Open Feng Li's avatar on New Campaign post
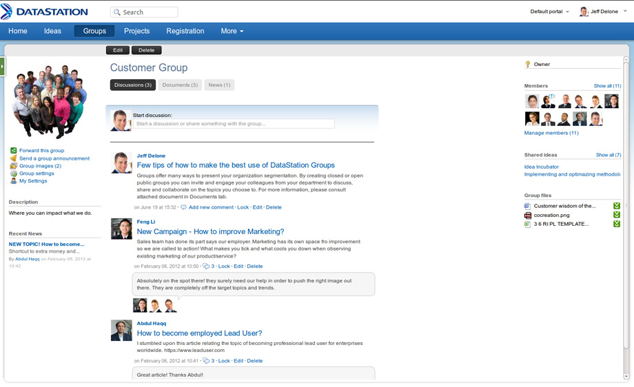Viewport: 634px width, 387px height. (121, 229)
